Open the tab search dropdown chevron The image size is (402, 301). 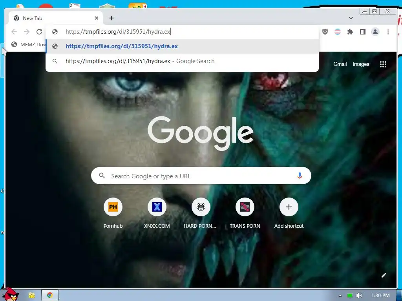[351, 18]
